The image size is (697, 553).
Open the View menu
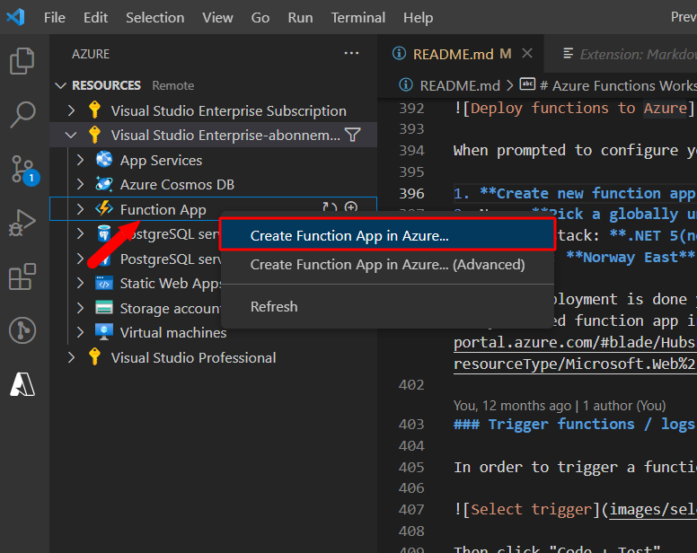pyautogui.click(x=217, y=17)
